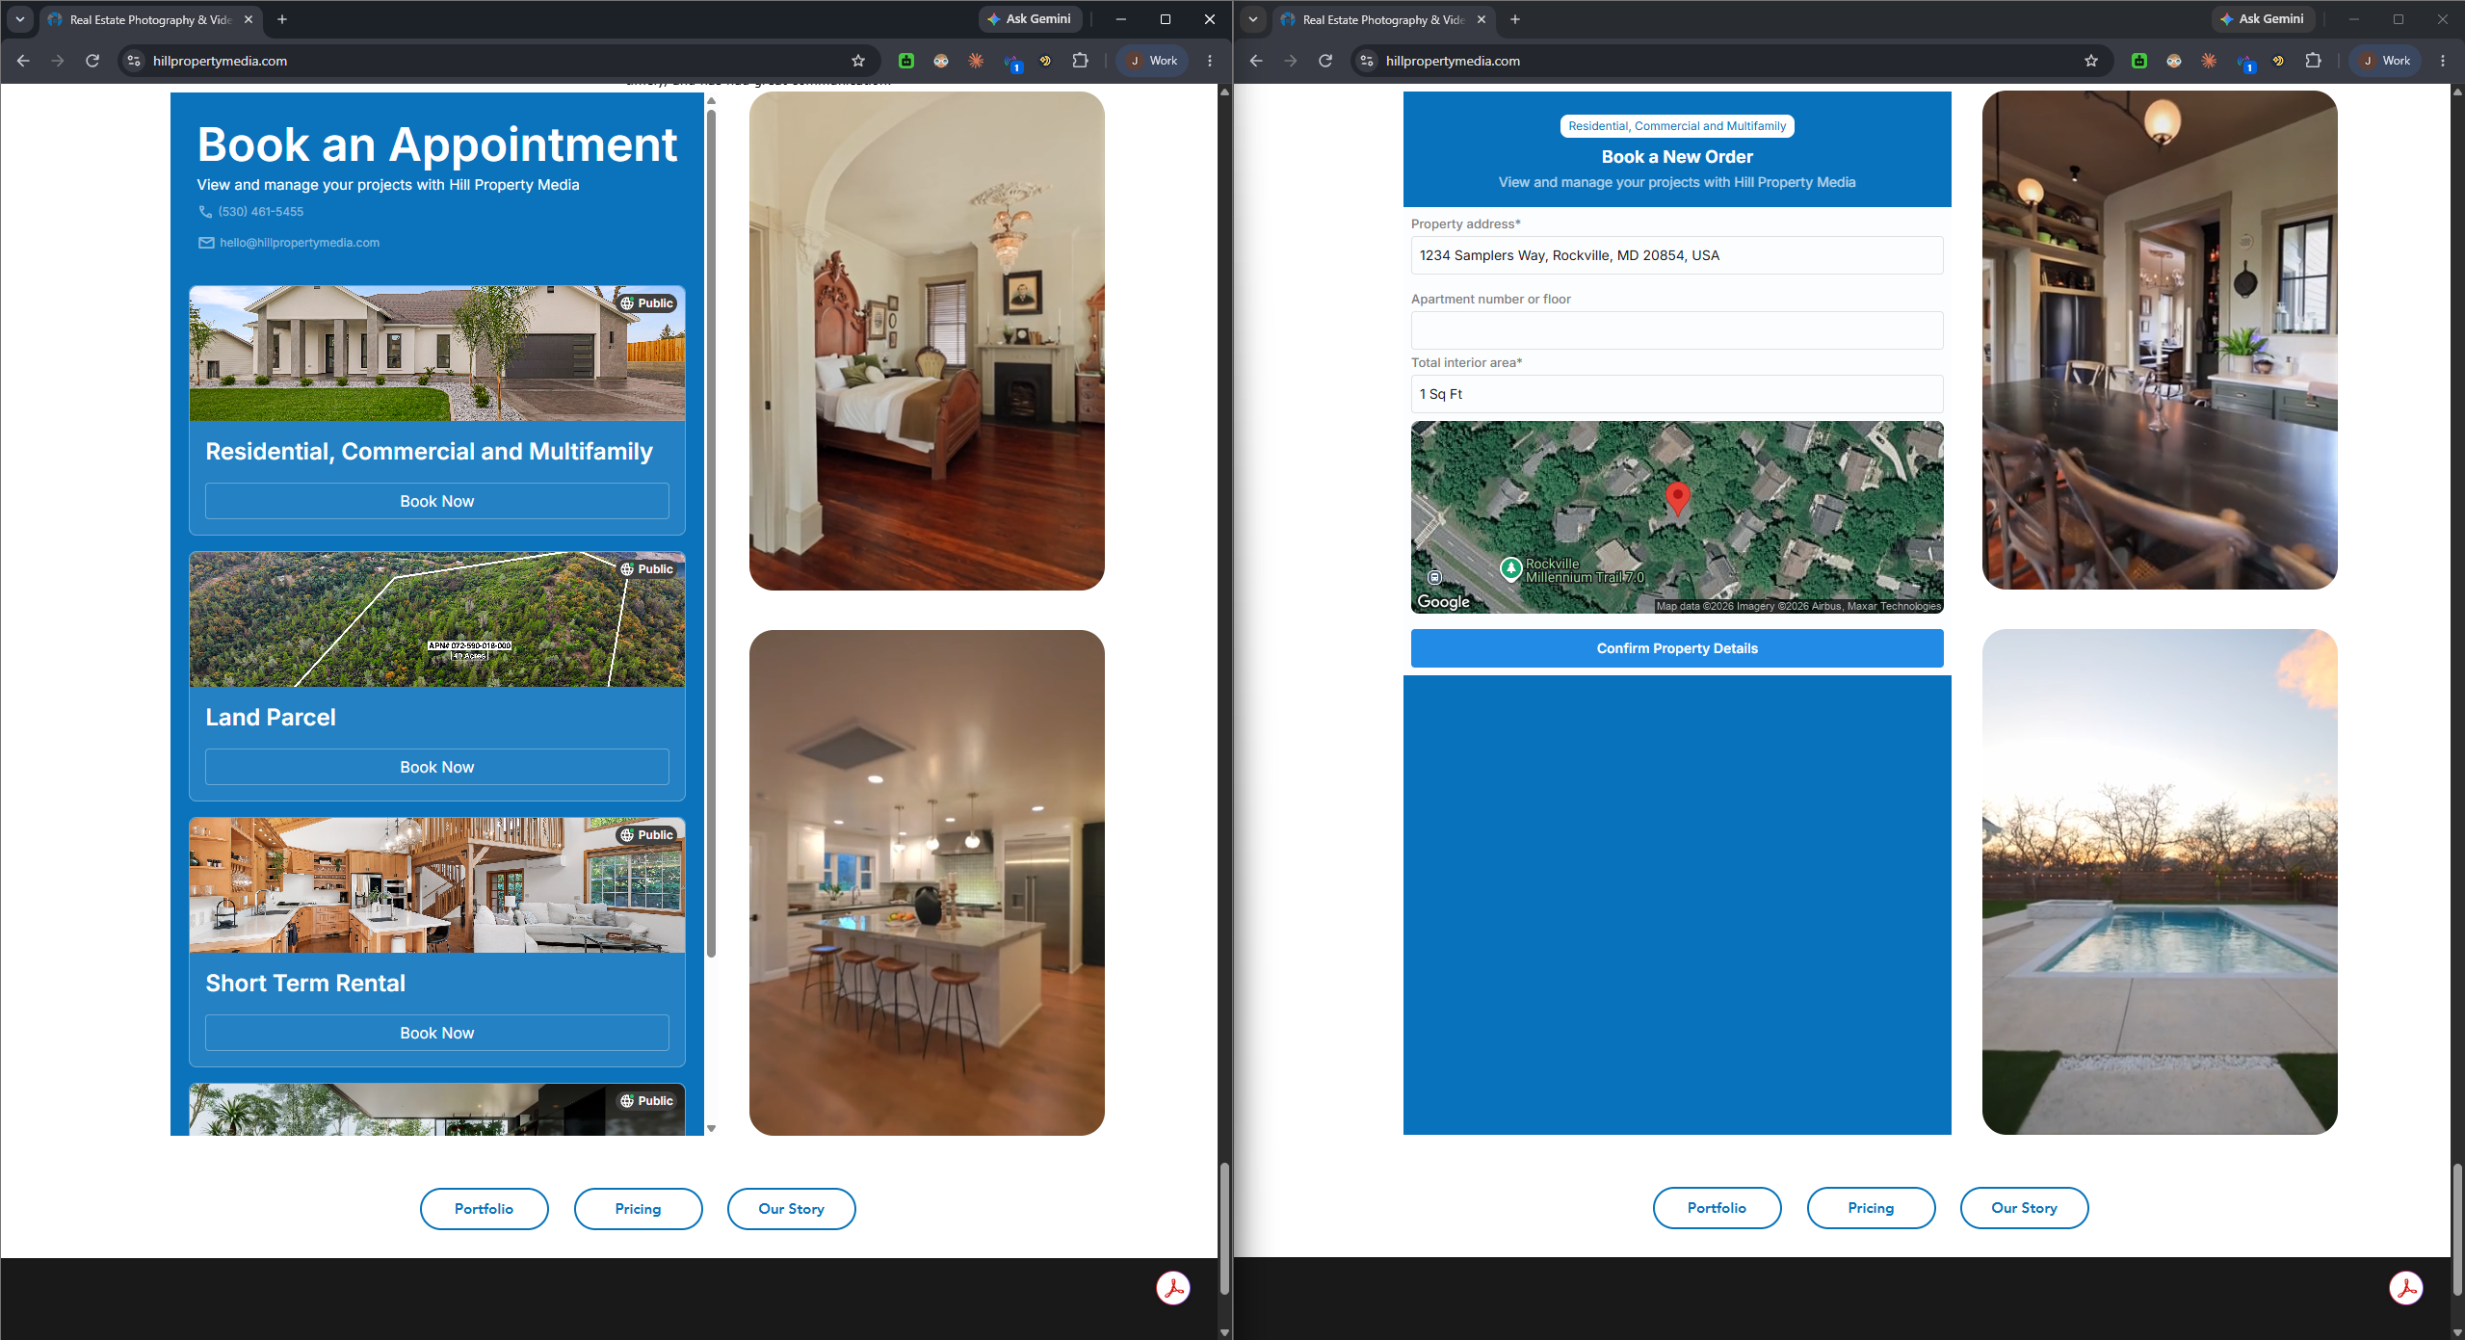
Task: Click Confirm Property Details button
Action: click(1677, 648)
